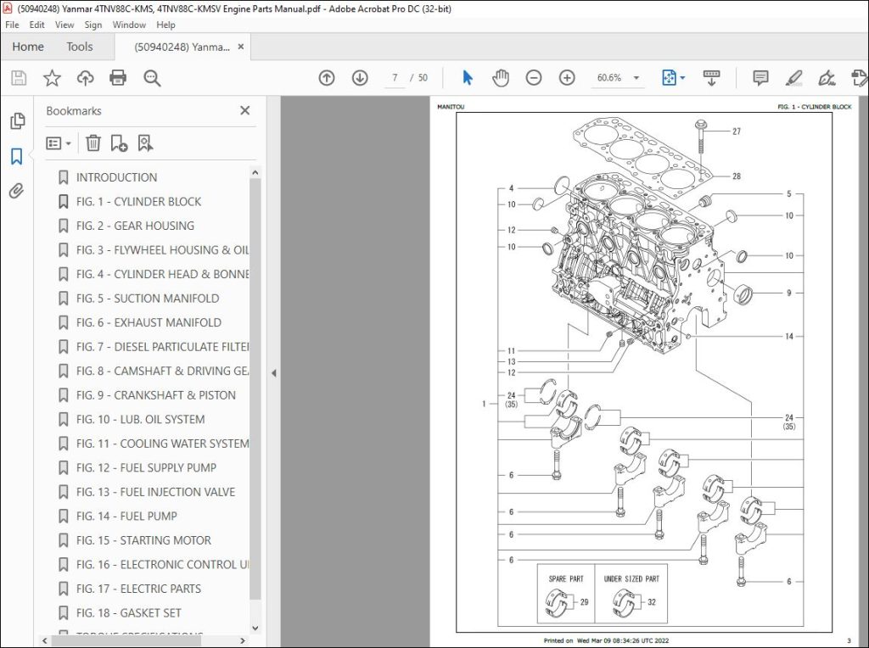Open the Attachments panel
869x648 pixels.
(x=17, y=191)
